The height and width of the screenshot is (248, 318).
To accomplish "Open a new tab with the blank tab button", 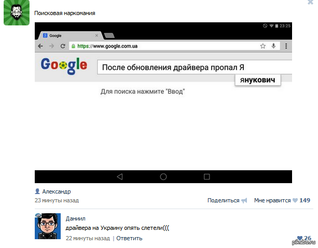I will [109, 36].
